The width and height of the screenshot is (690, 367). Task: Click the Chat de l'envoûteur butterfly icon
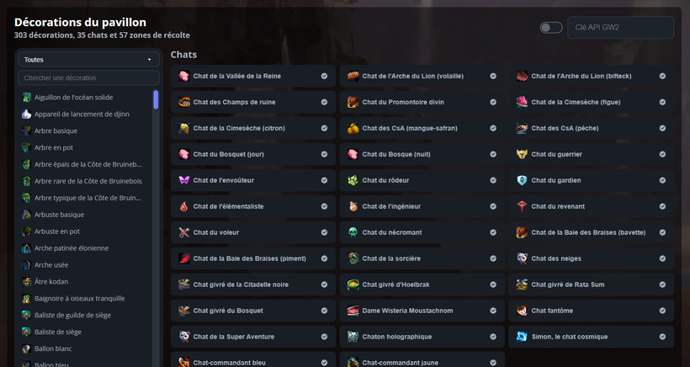(184, 180)
